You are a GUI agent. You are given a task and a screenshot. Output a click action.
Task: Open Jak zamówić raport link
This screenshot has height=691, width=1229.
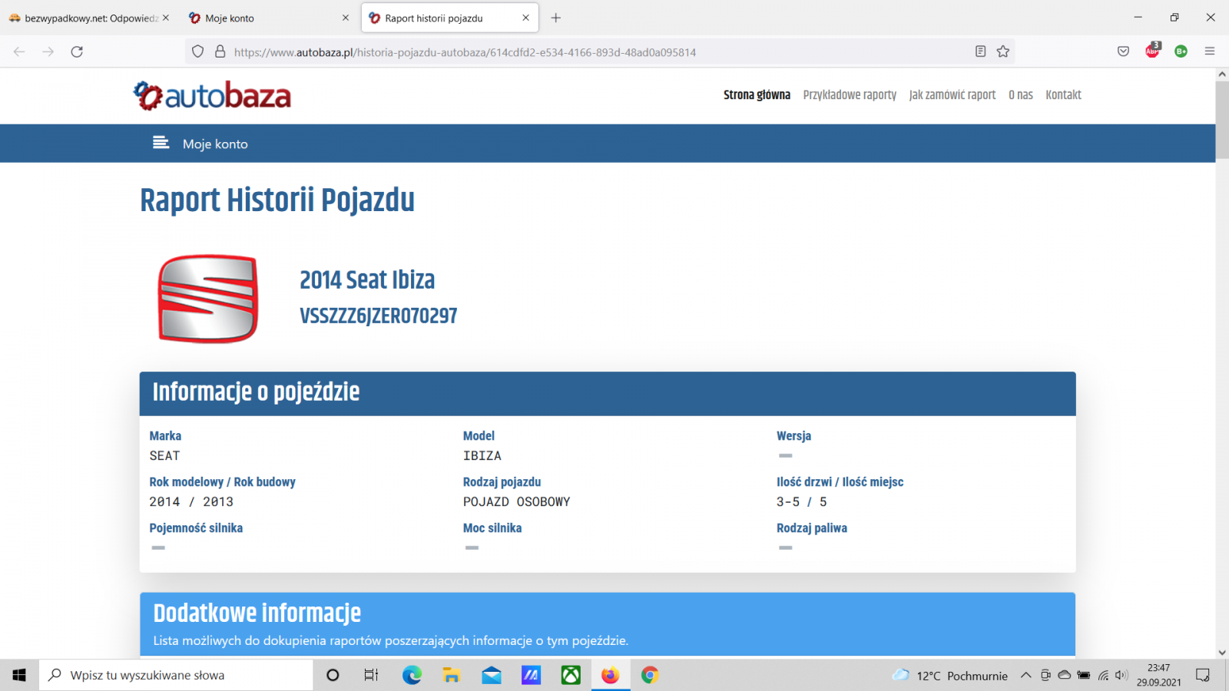click(x=952, y=95)
